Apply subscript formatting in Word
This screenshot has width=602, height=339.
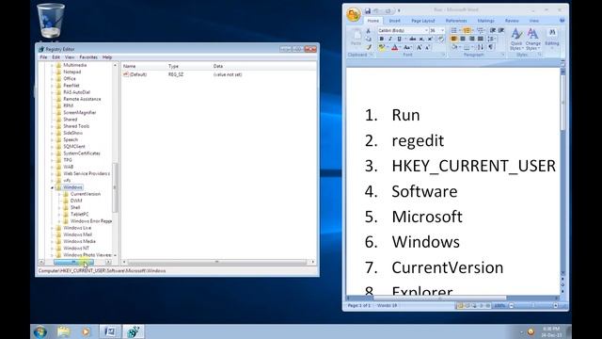(x=421, y=39)
